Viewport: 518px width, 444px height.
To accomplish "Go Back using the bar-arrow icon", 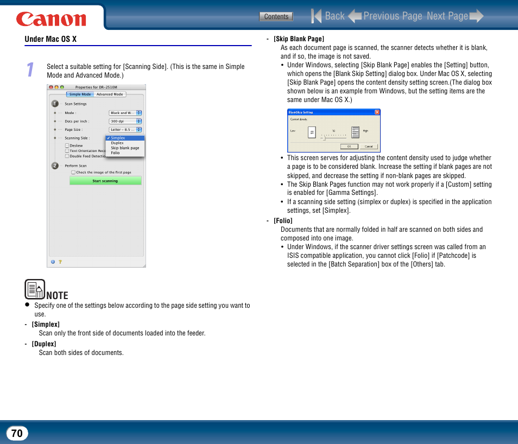I will (x=316, y=16).
